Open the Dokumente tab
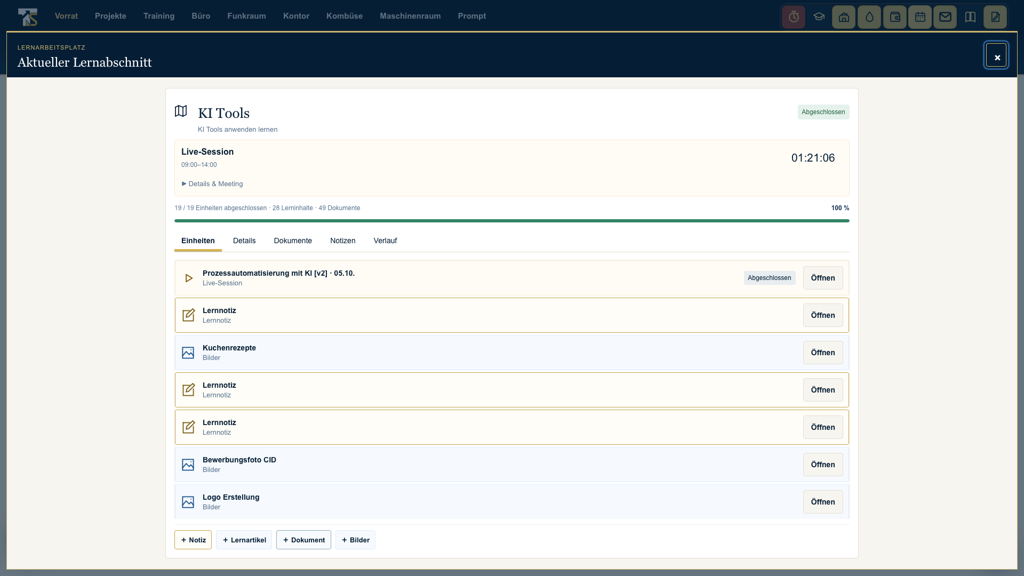Screen dimensions: 1024x576 293,241
